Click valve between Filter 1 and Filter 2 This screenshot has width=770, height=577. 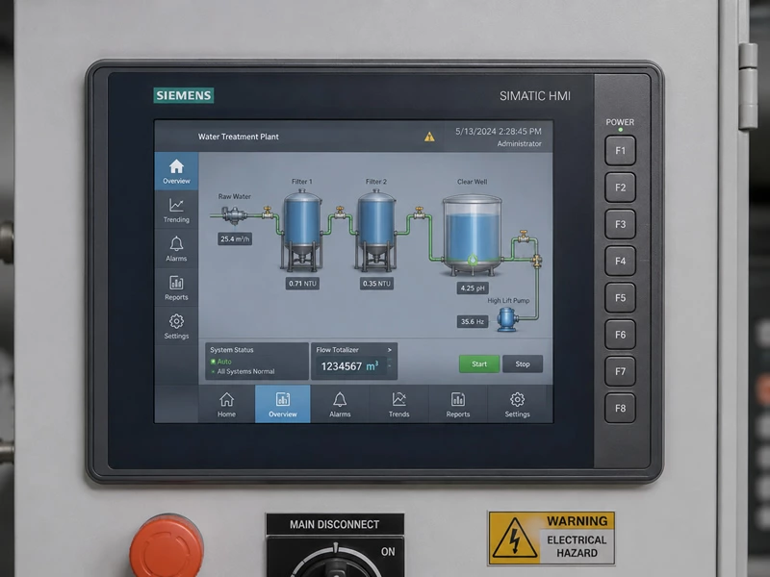340,212
